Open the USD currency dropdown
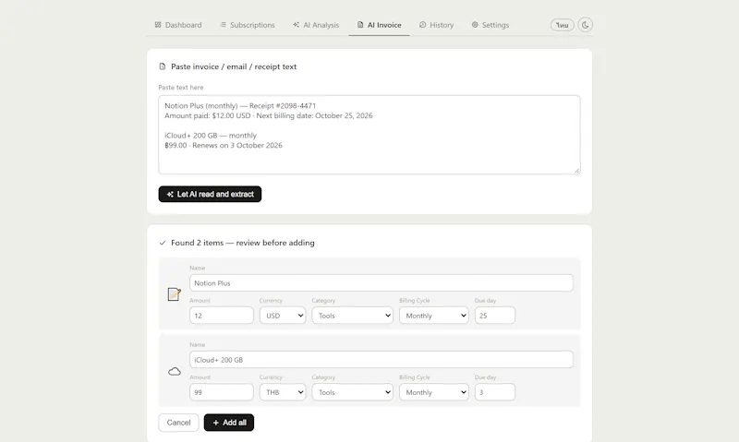The image size is (739, 442). coord(283,316)
